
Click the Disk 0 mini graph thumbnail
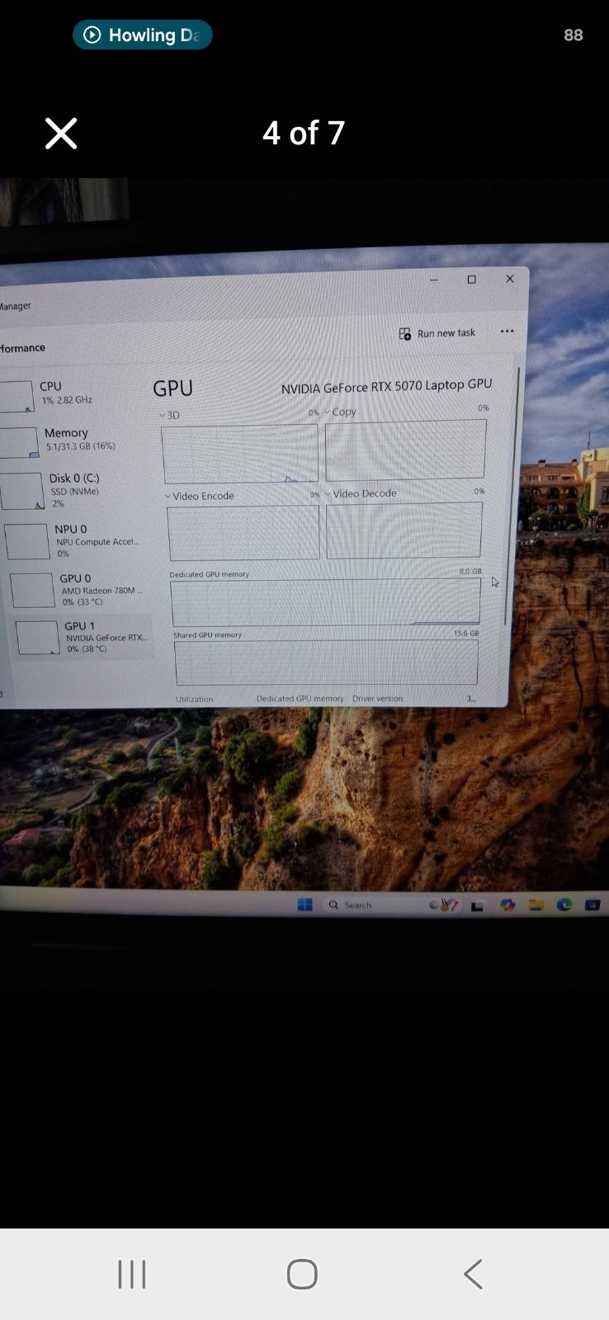click(x=22, y=491)
